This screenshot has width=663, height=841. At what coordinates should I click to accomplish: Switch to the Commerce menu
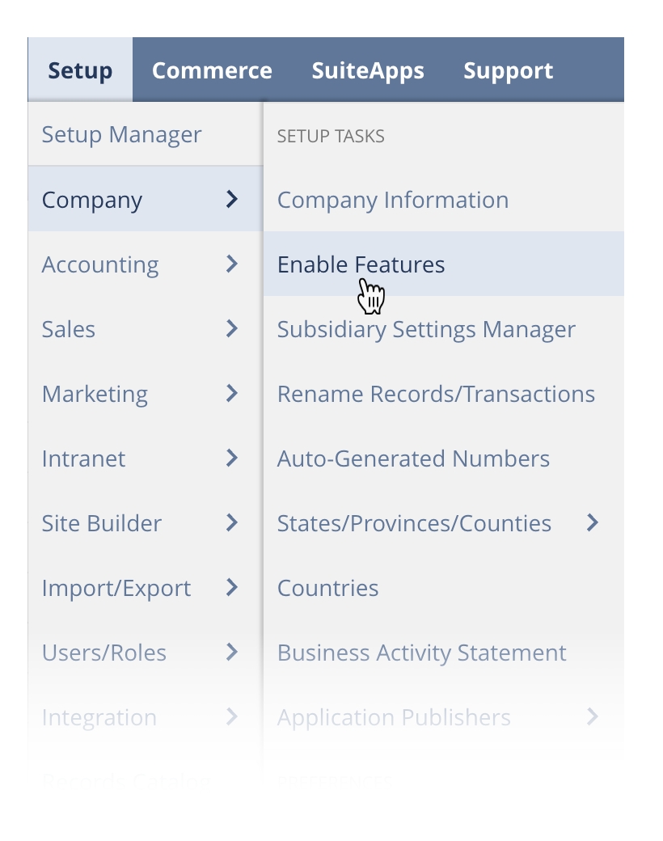[212, 70]
